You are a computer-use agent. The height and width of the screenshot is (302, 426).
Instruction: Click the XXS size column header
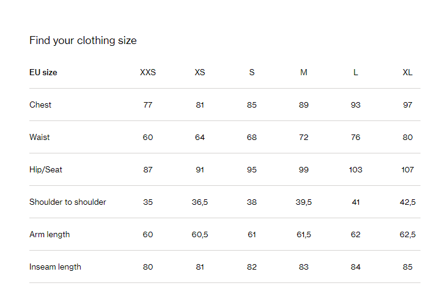pyautogui.click(x=148, y=72)
